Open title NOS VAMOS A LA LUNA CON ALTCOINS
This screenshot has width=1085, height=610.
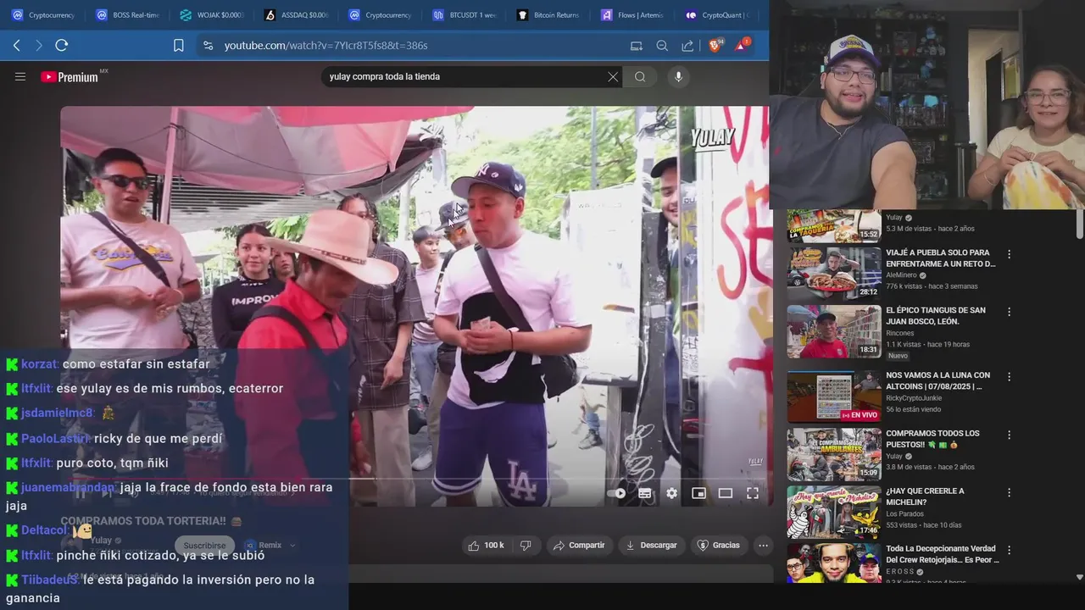[x=938, y=380]
